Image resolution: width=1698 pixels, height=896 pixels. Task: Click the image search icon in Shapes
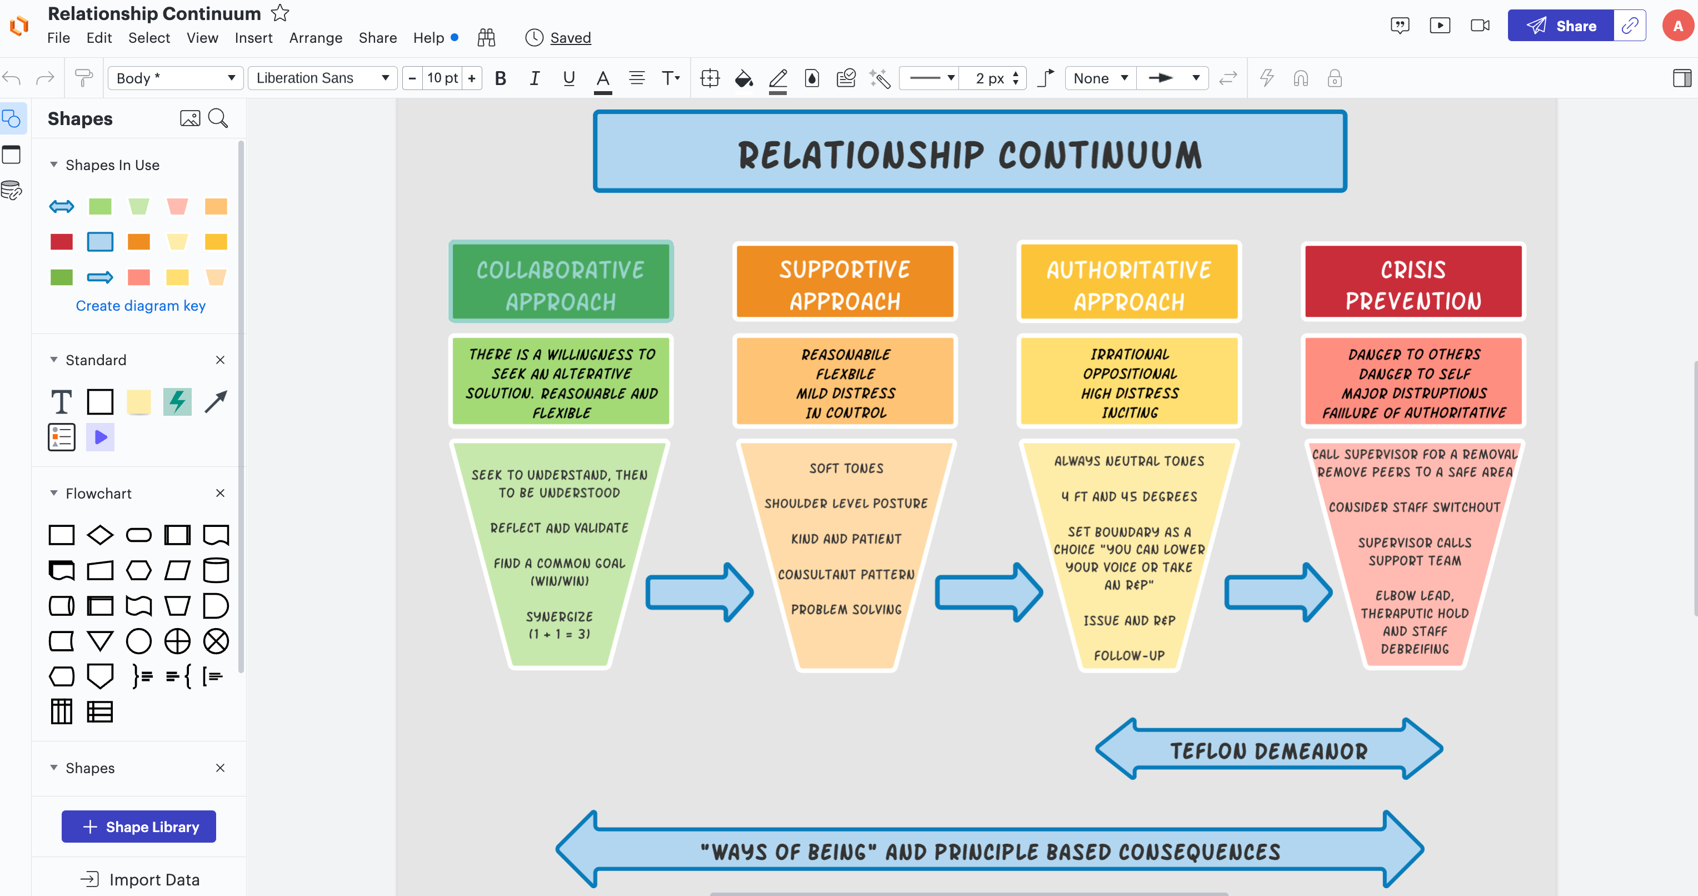point(190,119)
